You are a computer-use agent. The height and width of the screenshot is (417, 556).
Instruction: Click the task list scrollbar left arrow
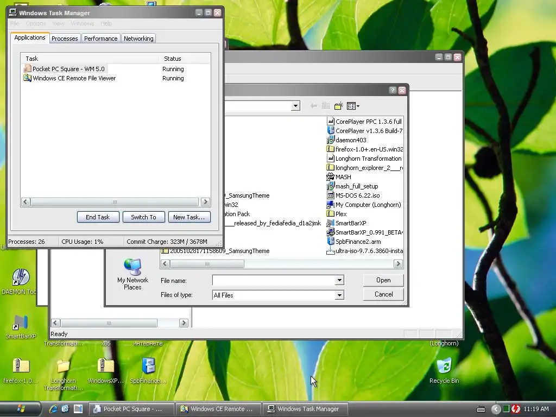click(26, 202)
